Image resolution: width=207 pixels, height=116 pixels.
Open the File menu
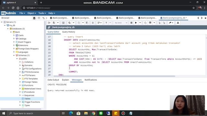(22, 13)
